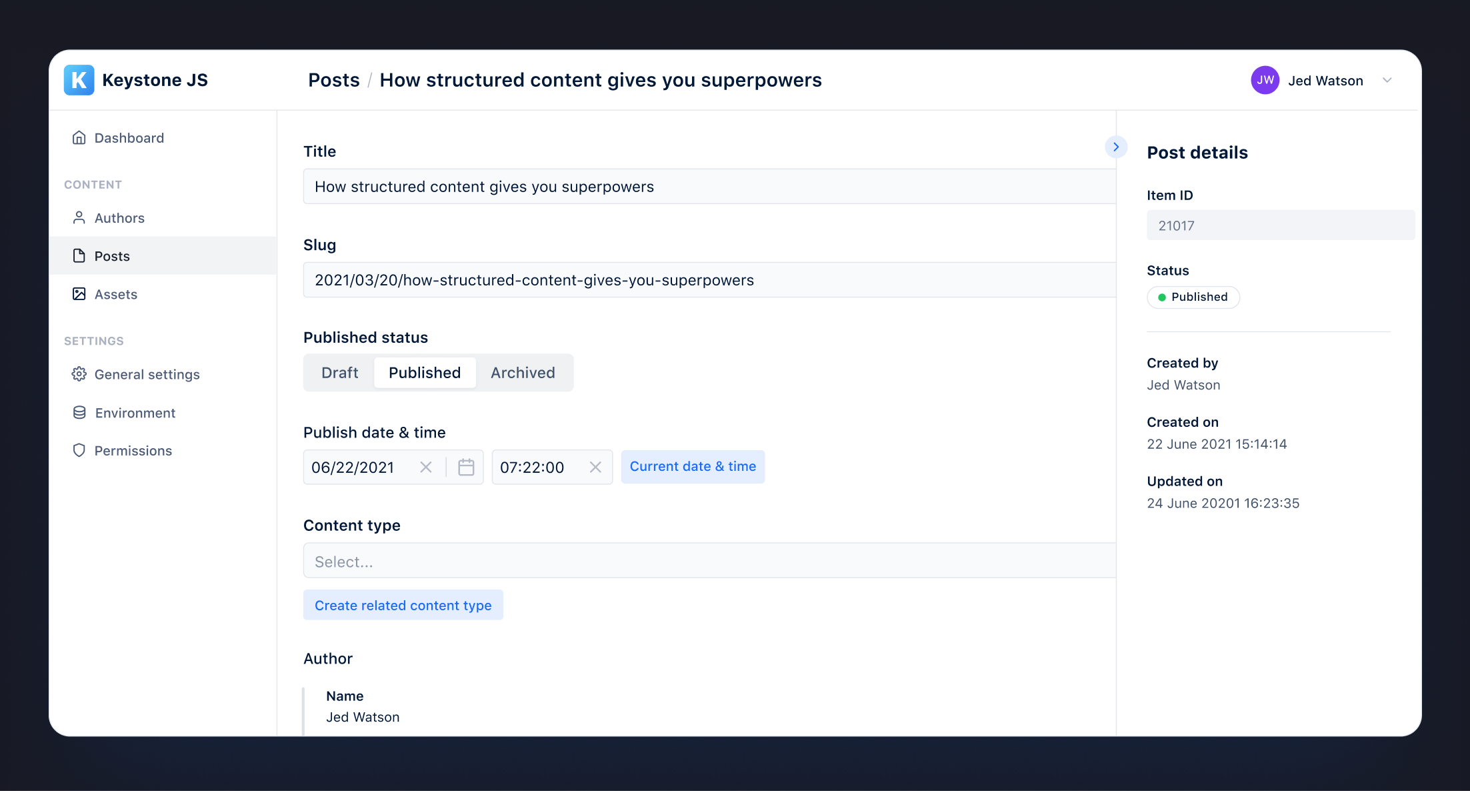Select the Permissions shield icon
The width and height of the screenshot is (1470, 791).
tap(79, 450)
